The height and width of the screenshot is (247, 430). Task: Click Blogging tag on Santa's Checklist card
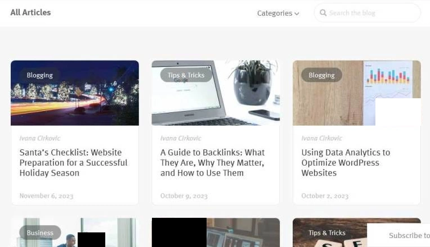coord(40,75)
